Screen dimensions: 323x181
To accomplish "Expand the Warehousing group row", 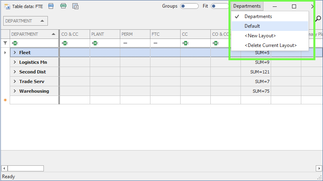I will [15, 91].
